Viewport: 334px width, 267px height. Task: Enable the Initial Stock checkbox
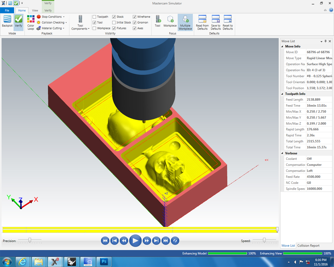pos(114,23)
